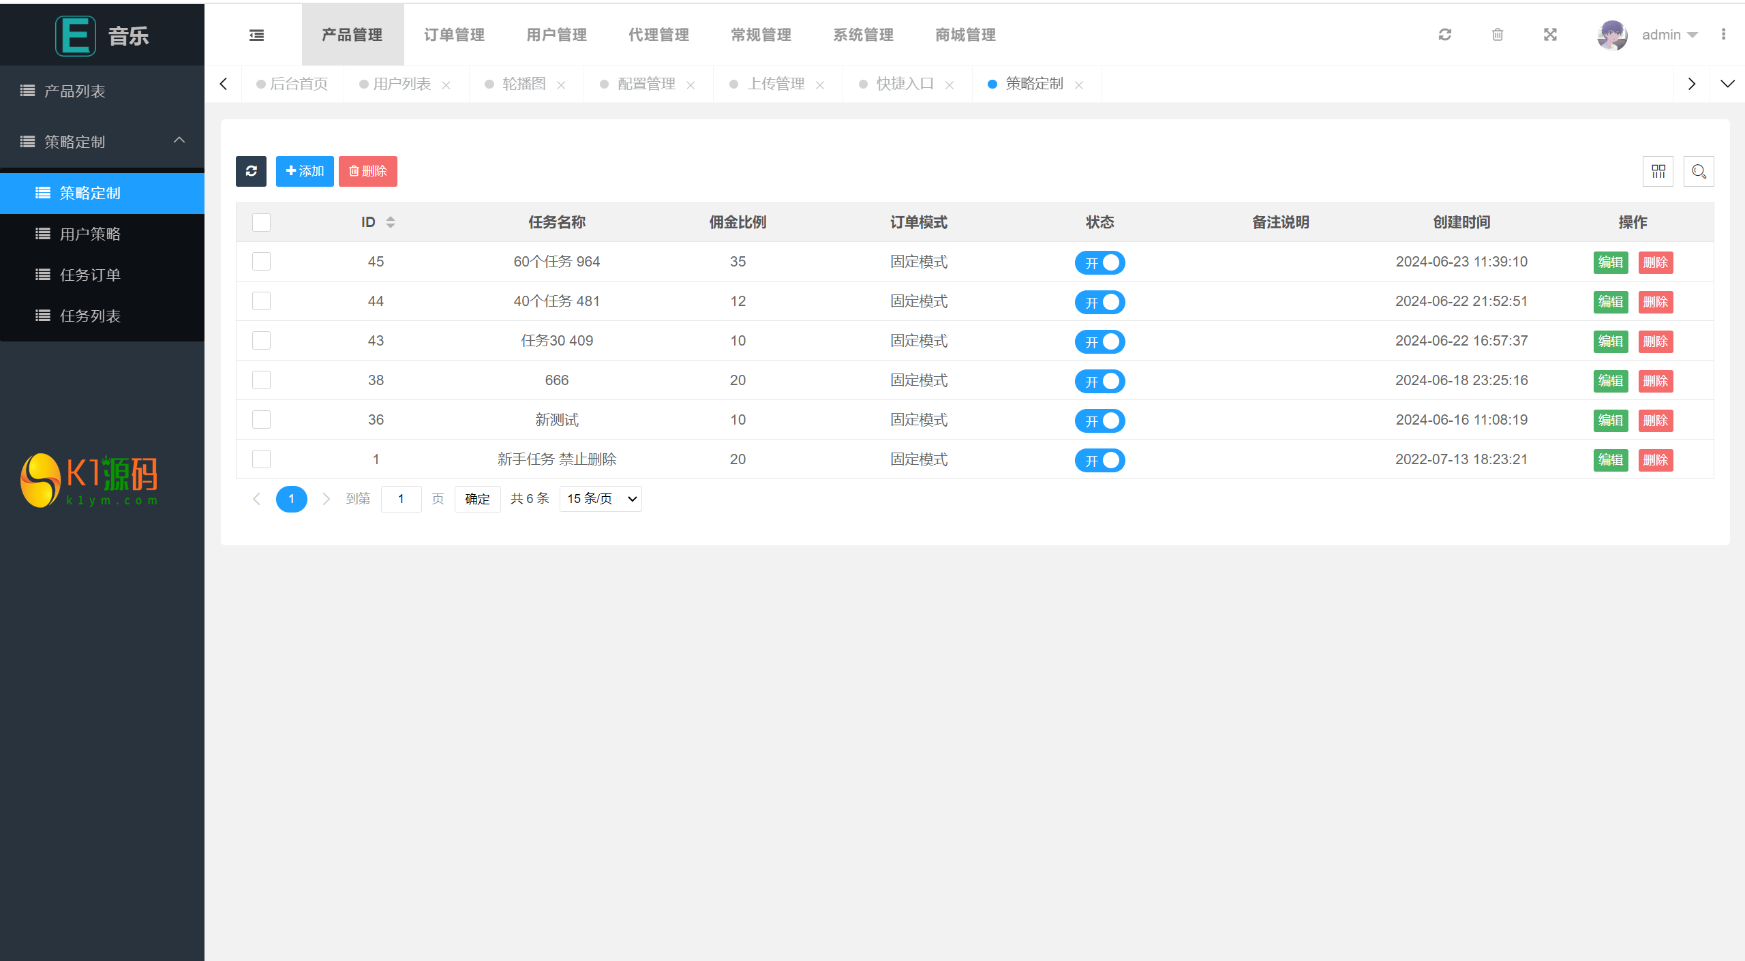Open the column filter grid icon

point(1658,171)
